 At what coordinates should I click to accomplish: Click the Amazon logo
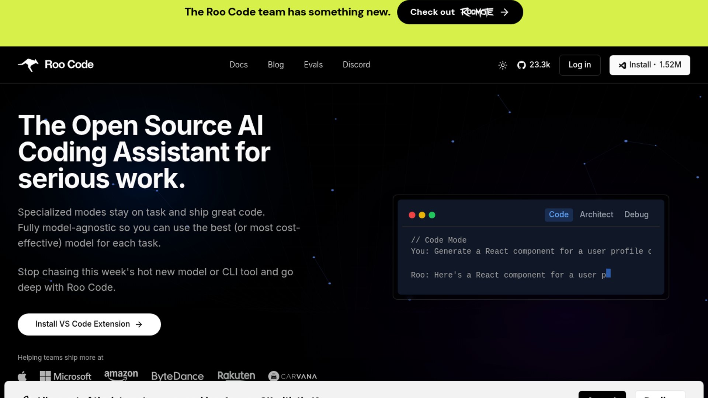pos(121,375)
